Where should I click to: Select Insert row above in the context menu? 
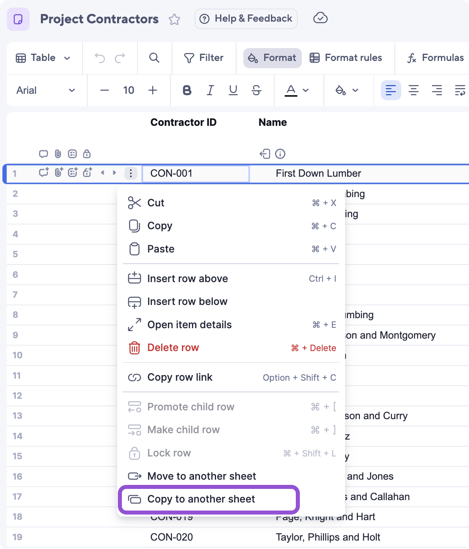(188, 279)
